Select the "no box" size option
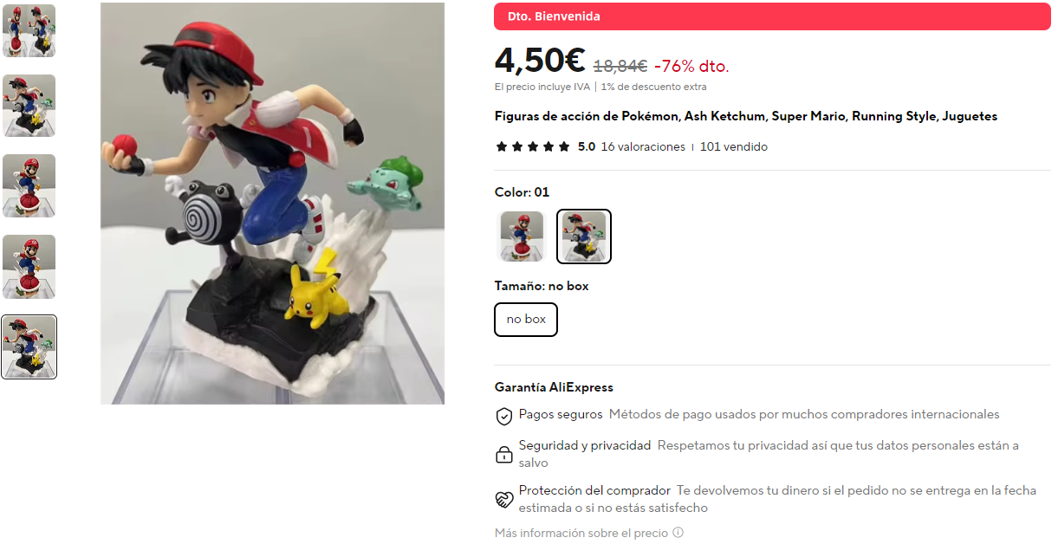The width and height of the screenshot is (1058, 544). 526,320
